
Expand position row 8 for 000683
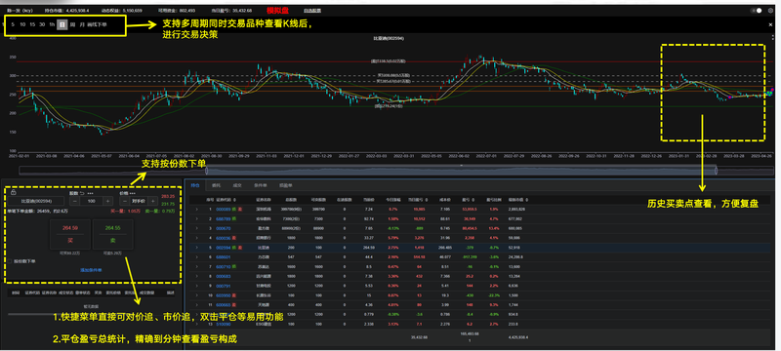pyautogui.click(x=197, y=276)
